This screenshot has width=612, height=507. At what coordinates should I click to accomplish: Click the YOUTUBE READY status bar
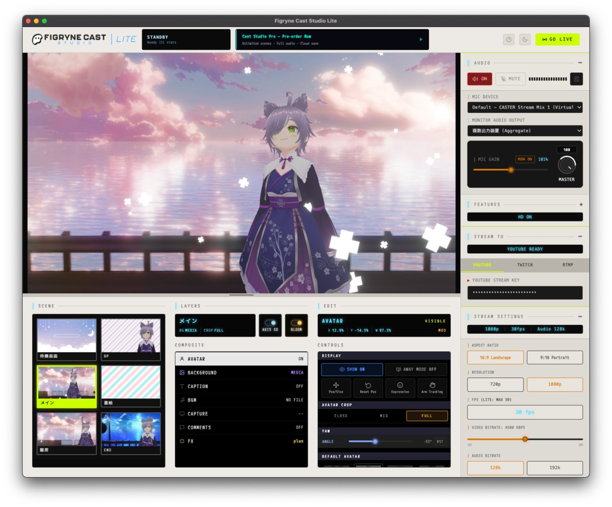click(525, 249)
